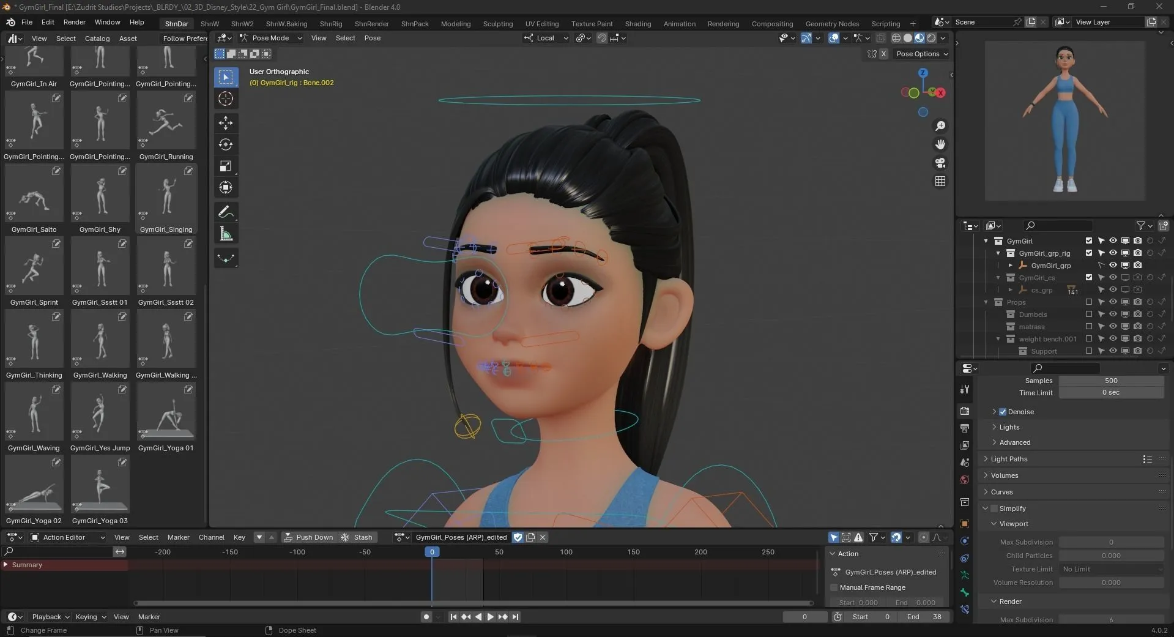
Task: Activate the Annotate tool
Action: click(x=226, y=212)
